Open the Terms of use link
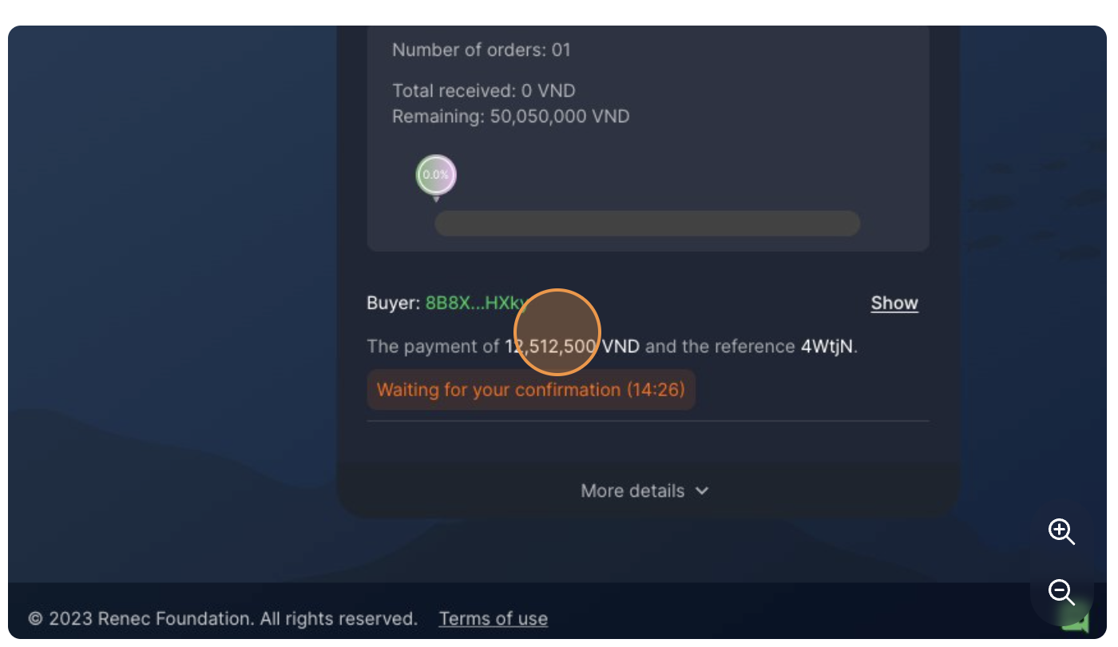The width and height of the screenshot is (1118, 647). point(494,618)
